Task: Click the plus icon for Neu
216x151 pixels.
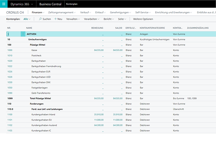Action: (x=55, y=19)
